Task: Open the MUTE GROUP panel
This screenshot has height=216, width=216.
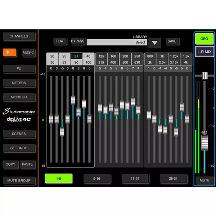Action: (19, 180)
